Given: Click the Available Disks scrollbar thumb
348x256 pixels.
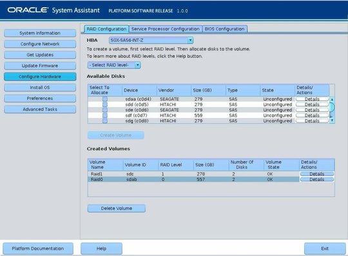Looking at the screenshot, I should click(332, 107).
